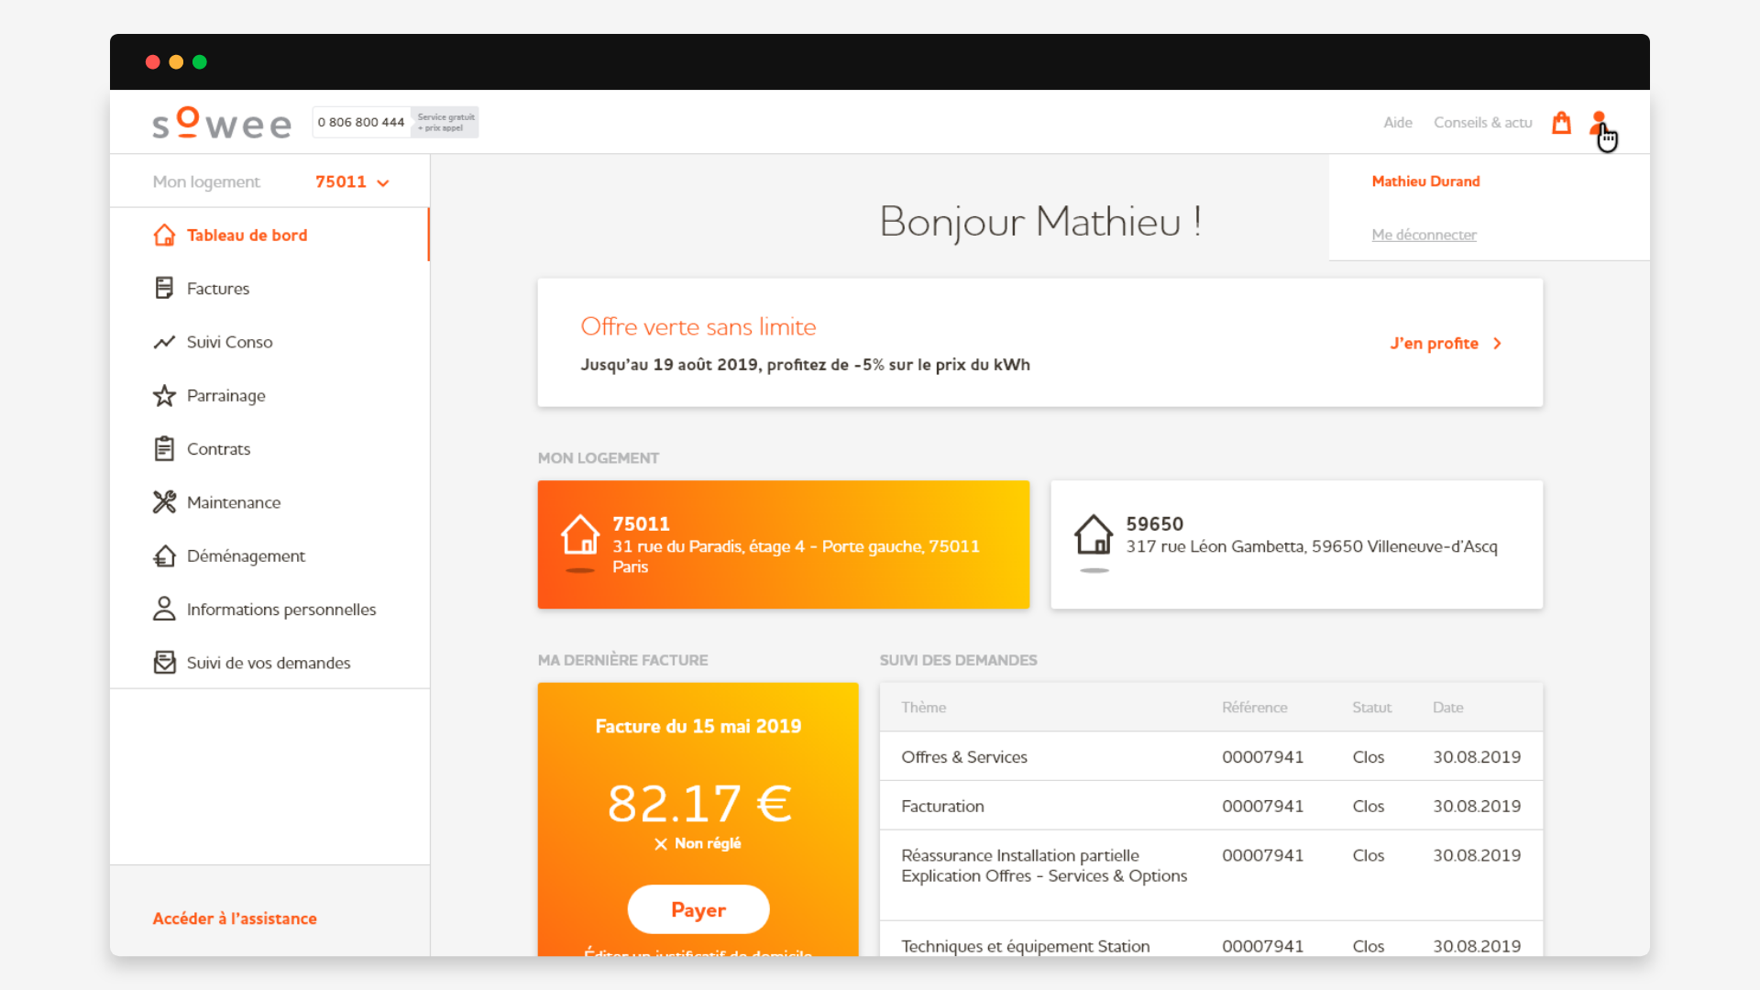Click the user profile icon in header
This screenshot has width=1760, height=990.
pos(1598,123)
